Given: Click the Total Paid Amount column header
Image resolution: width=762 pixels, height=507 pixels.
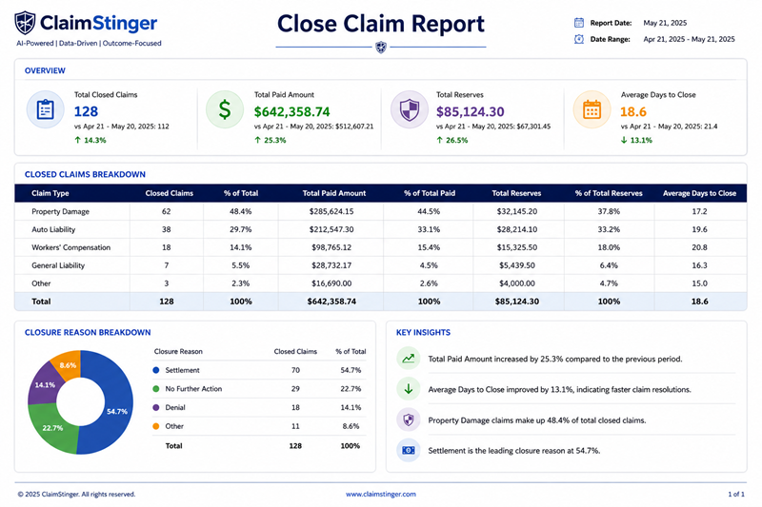Looking at the screenshot, I should pyautogui.click(x=334, y=193).
